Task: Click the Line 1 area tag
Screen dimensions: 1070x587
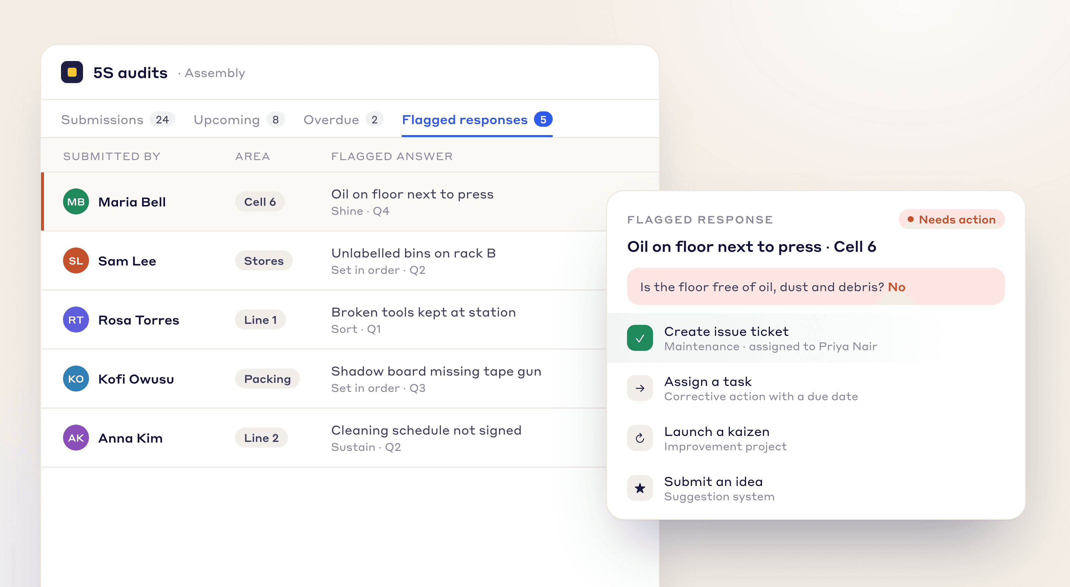Action: pos(260,320)
